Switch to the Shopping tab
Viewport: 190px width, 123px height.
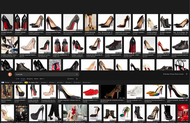click(29, 79)
